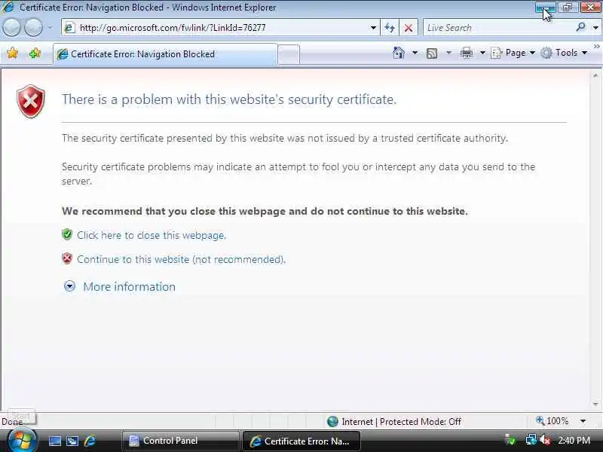Image resolution: width=603 pixels, height=452 pixels.
Task: Click here to close this webpage link
Action: click(152, 235)
